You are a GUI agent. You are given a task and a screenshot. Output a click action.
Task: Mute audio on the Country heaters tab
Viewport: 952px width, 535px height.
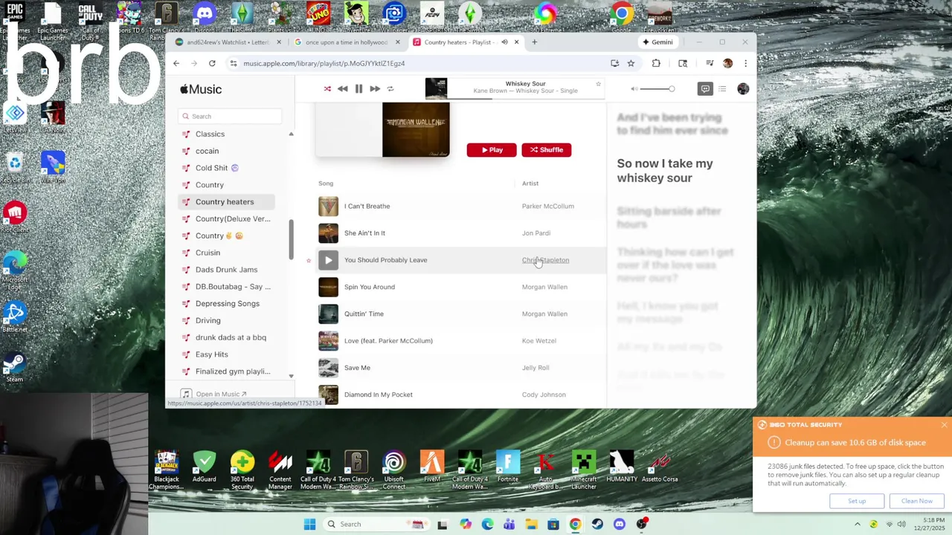(504, 42)
